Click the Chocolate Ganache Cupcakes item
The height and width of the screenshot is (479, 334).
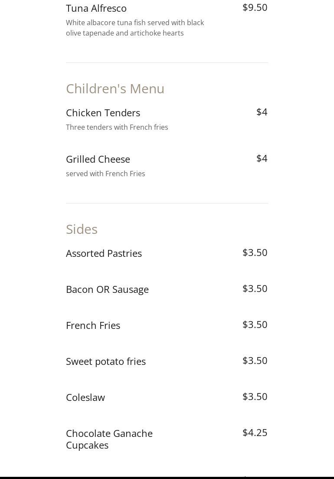point(109,439)
